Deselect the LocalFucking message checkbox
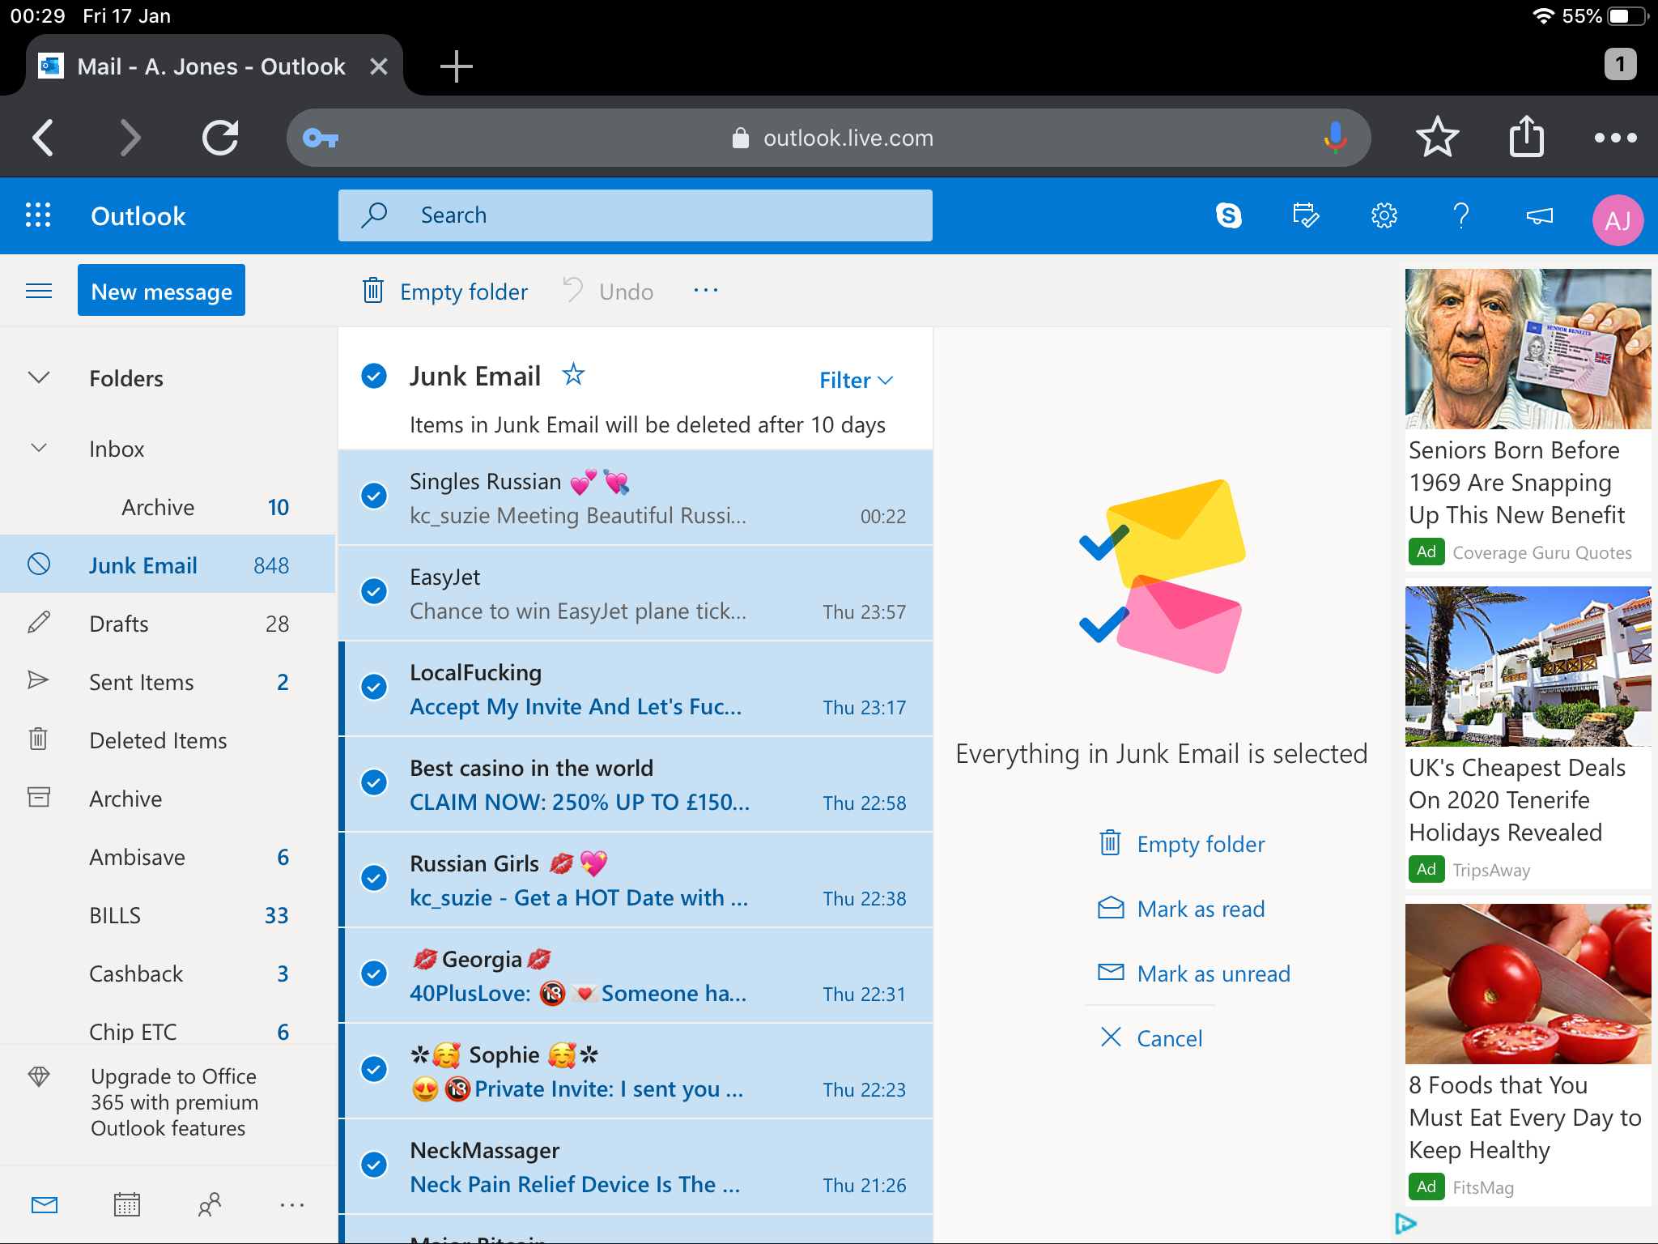1658x1244 pixels. coord(374,687)
